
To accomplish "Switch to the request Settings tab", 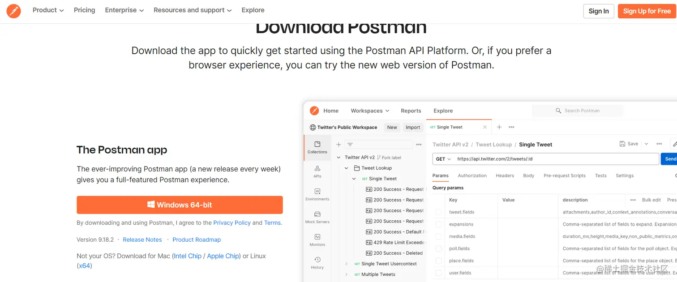I will point(625,175).
